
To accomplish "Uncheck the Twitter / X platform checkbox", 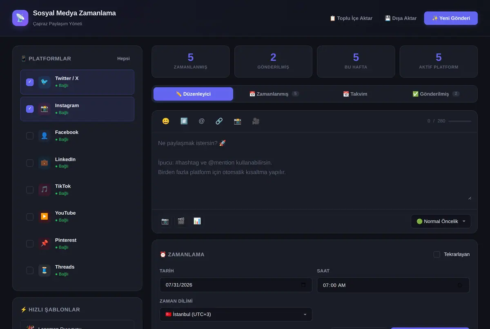I will point(30,82).
